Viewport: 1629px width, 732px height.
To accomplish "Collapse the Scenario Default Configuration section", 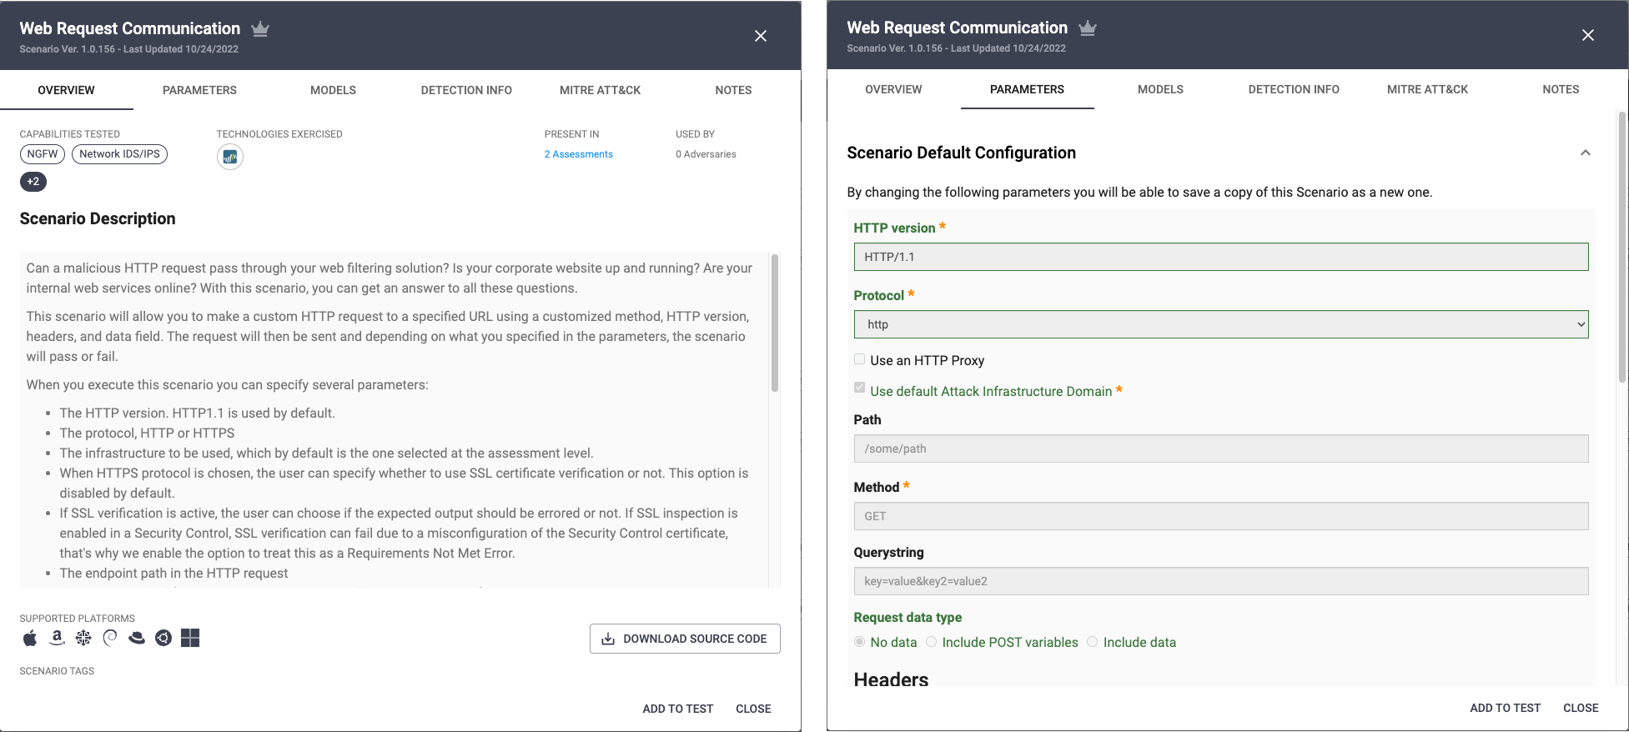I will tap(1586, 153).
